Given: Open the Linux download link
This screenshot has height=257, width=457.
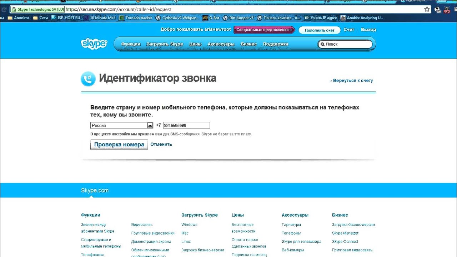Looking at the screenshot, I should [186, 242].
